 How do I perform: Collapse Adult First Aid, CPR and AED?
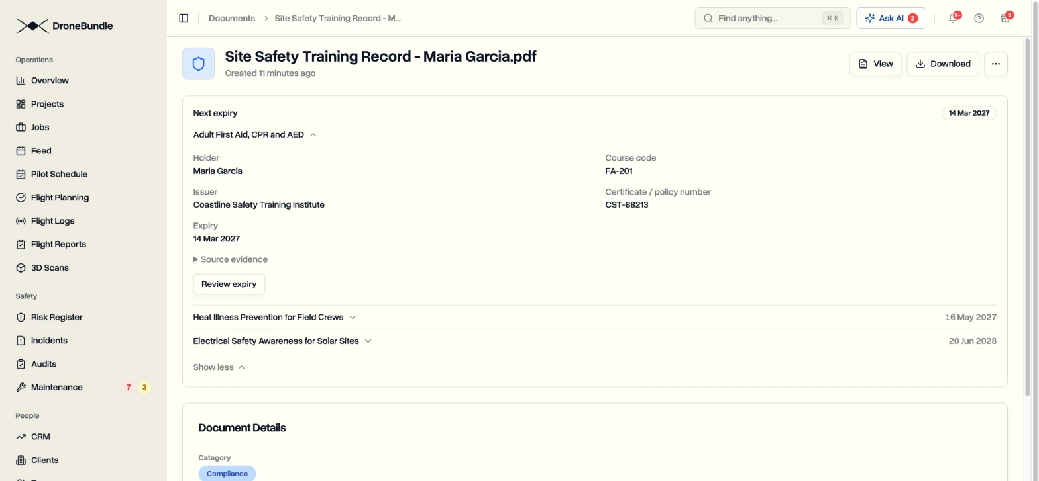pos(255,134)
